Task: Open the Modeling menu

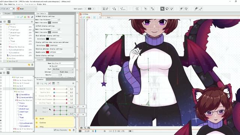Action: point(12,4)
